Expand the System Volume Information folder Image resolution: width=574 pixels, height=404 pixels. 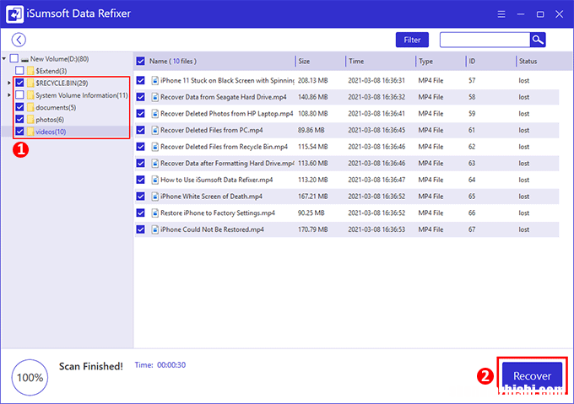pyautogui.click(x=9, y=95)
